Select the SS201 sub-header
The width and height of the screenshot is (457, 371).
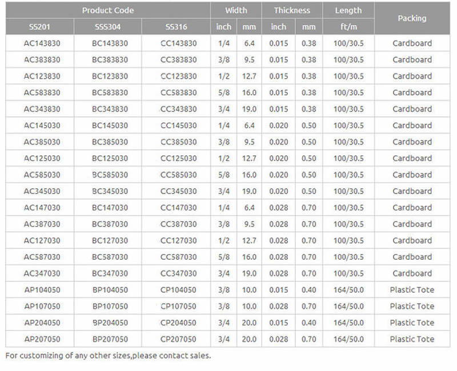pyautogui.click(x=39, y=27)
